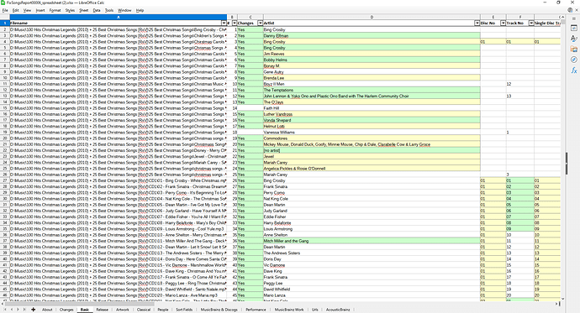Select column A header
Screen dimensions: 580x313
118,17
